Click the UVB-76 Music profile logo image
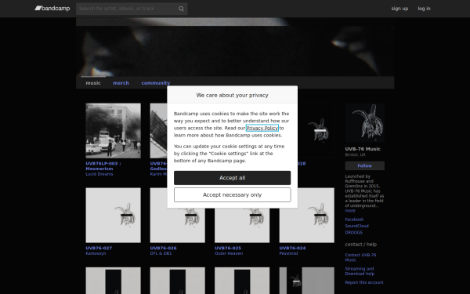 click(365, 123)
